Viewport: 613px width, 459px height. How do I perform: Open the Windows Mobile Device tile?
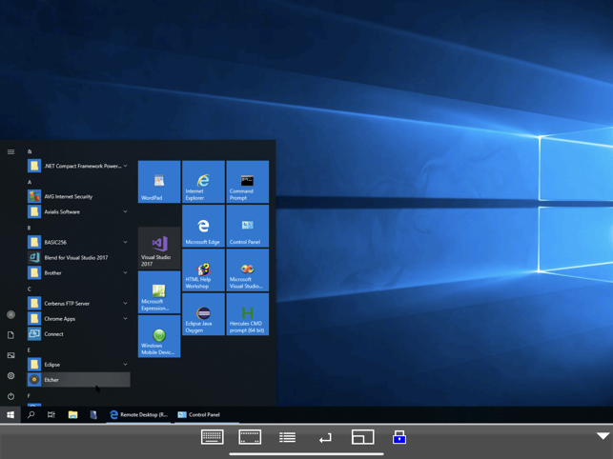159,336
